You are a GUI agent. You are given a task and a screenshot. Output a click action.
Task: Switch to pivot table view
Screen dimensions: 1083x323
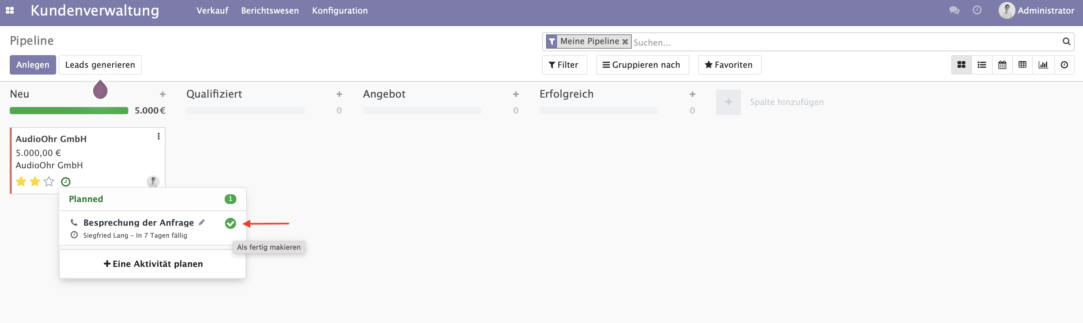[x=1023, y=65]
